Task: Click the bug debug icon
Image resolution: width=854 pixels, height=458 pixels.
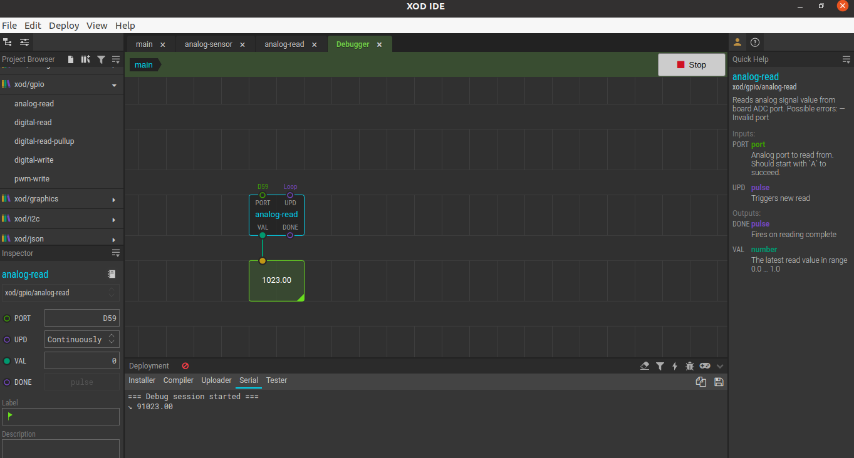Action: tap(690, 366)
